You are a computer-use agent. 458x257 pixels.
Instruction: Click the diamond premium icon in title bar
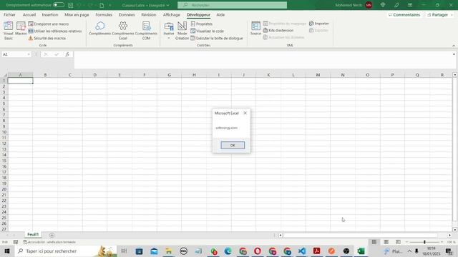point(383,5)
